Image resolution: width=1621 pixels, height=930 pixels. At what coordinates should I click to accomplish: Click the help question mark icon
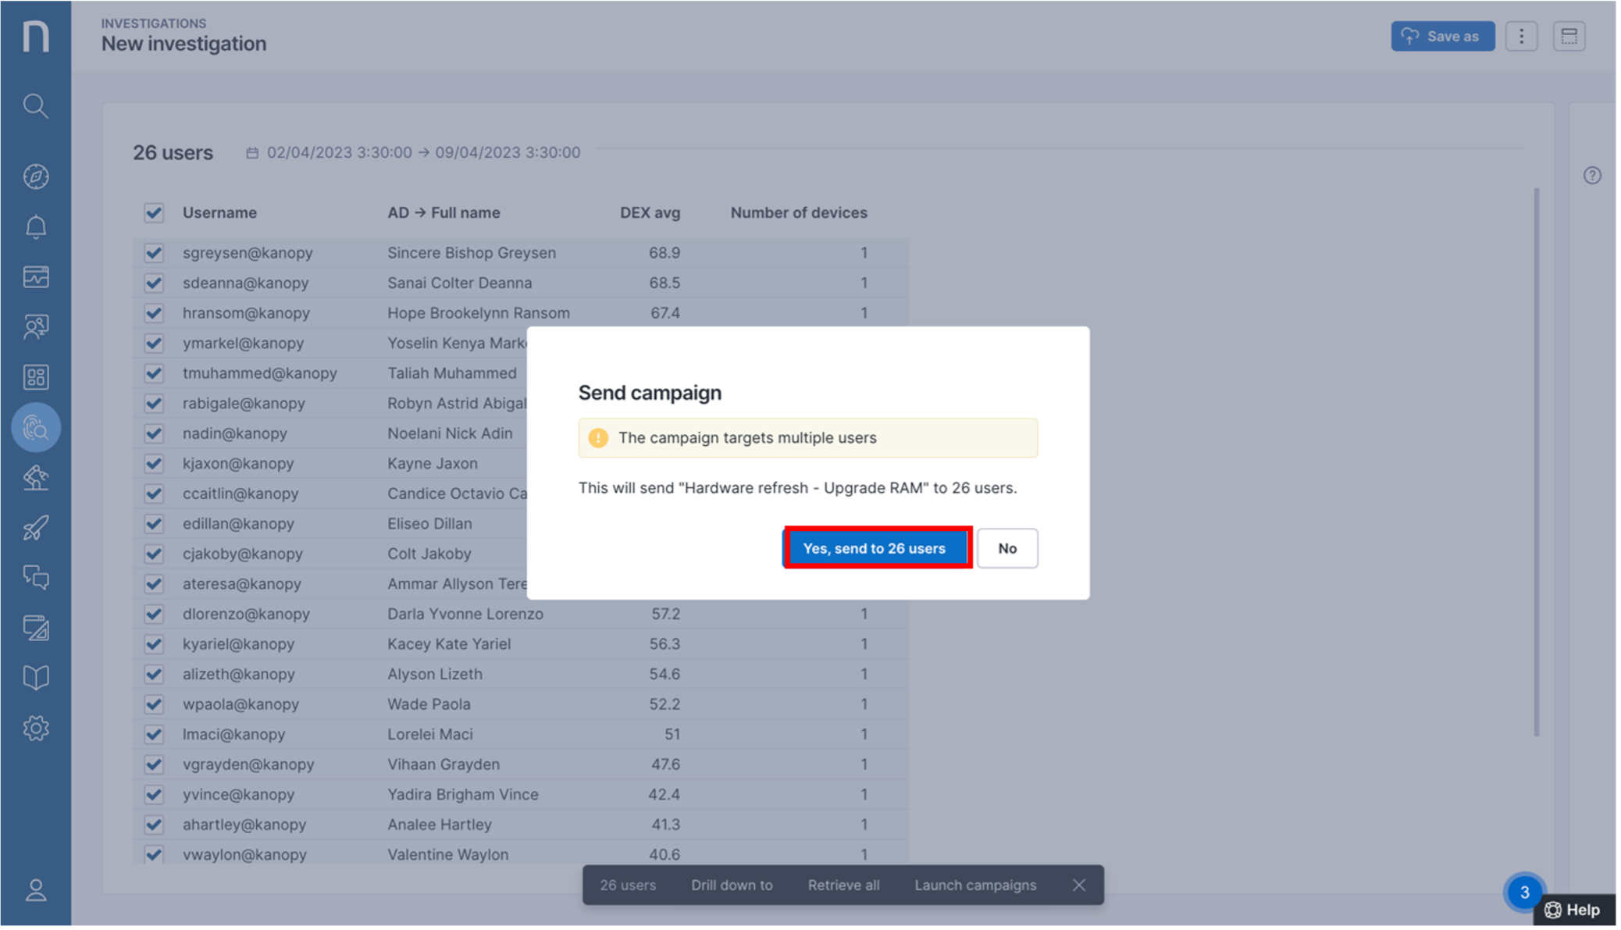click(x=1592, y=176)
